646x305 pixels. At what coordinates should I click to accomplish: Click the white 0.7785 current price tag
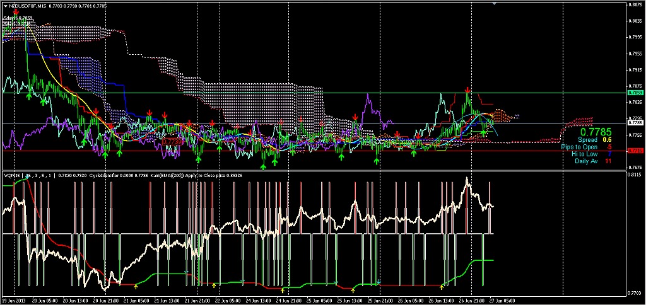click(635, 123)
